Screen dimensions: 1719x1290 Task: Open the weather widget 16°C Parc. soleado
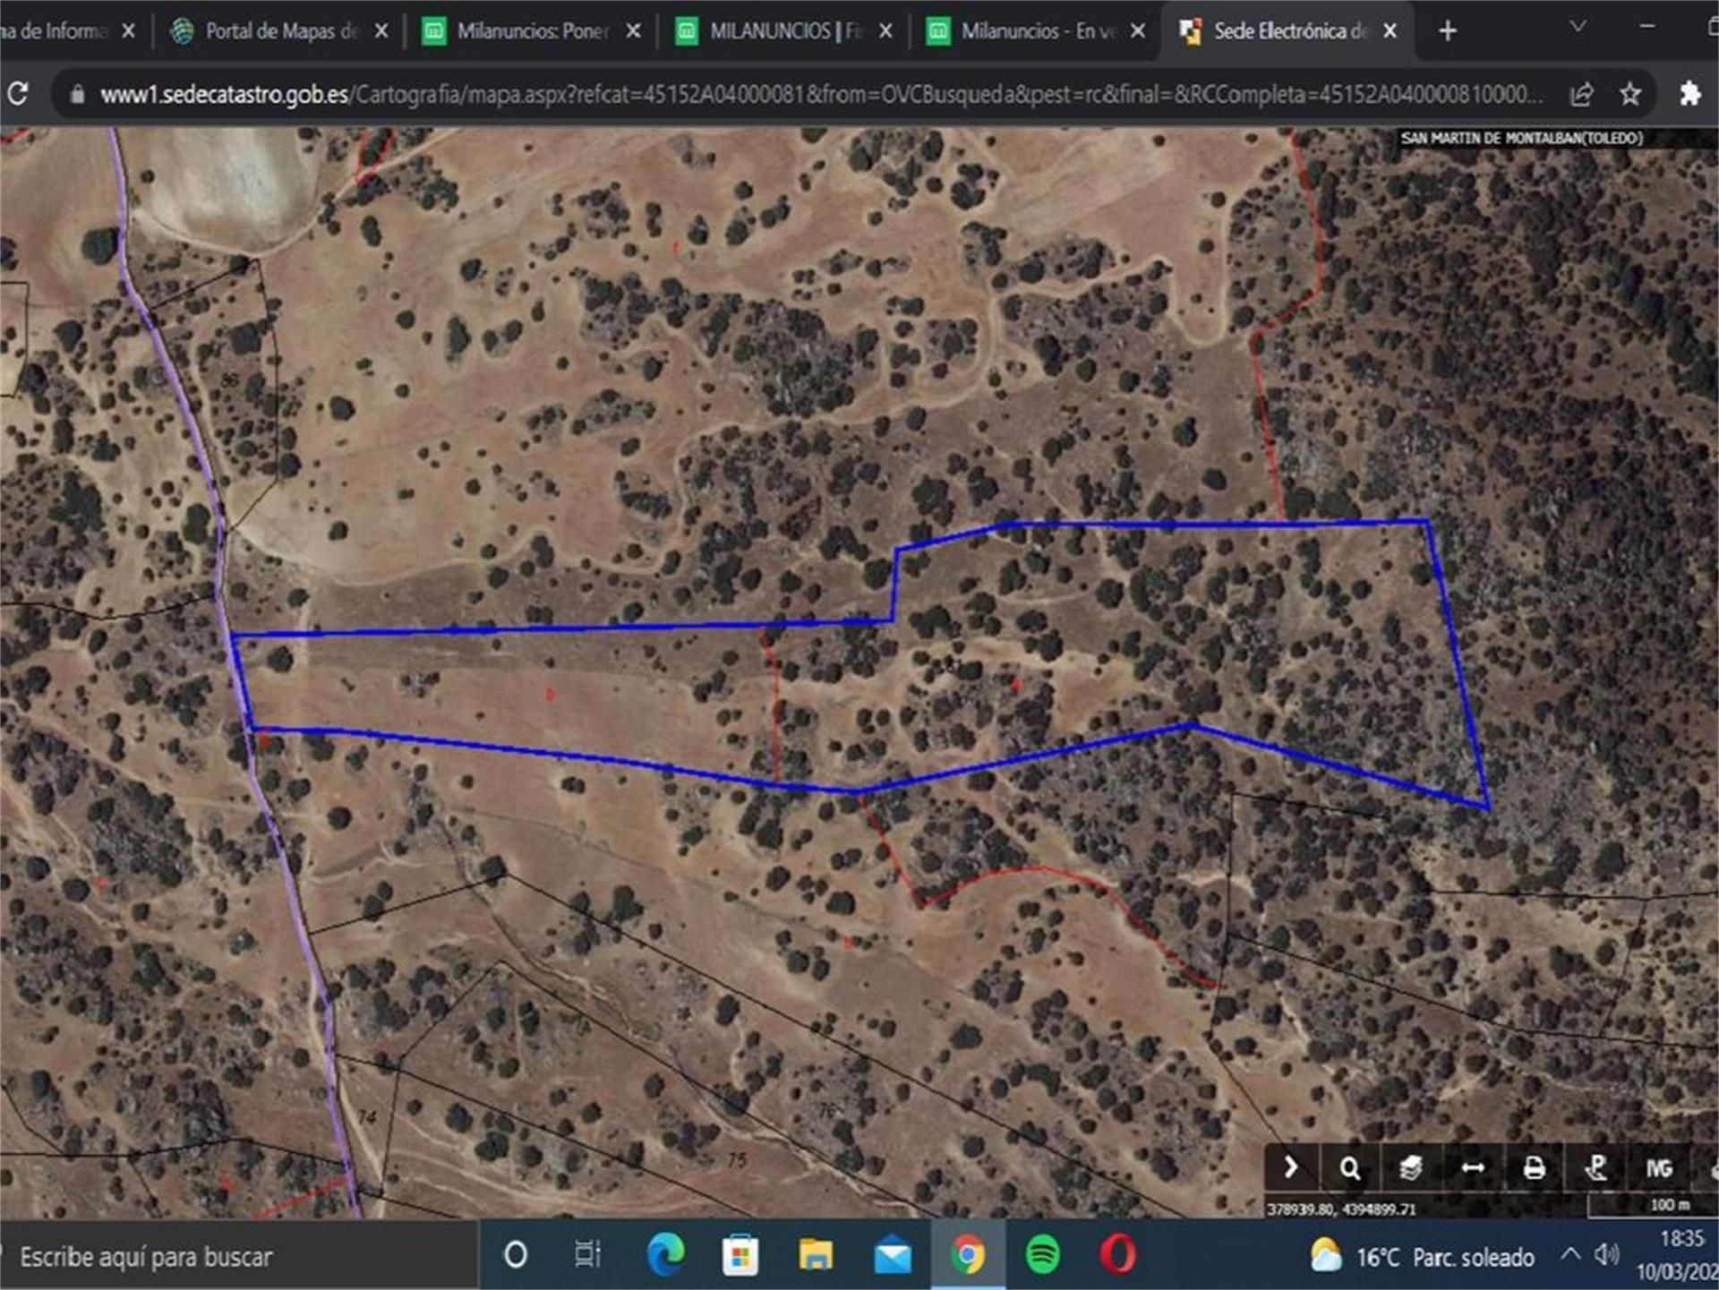pyautogui.click(x=1422, y=1257)
